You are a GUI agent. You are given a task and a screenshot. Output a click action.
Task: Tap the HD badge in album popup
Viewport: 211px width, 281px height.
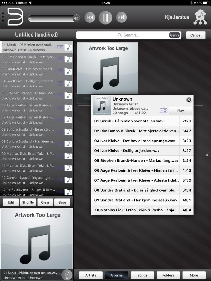click(x=163, y=111)
